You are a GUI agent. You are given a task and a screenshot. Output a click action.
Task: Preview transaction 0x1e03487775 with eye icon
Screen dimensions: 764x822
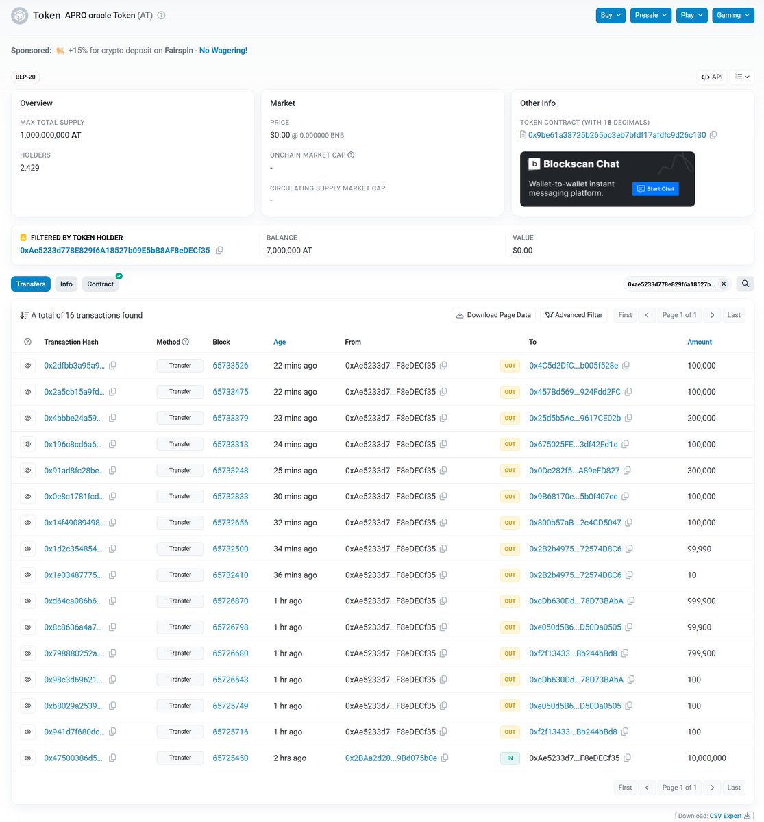click(x=28, y=575)
